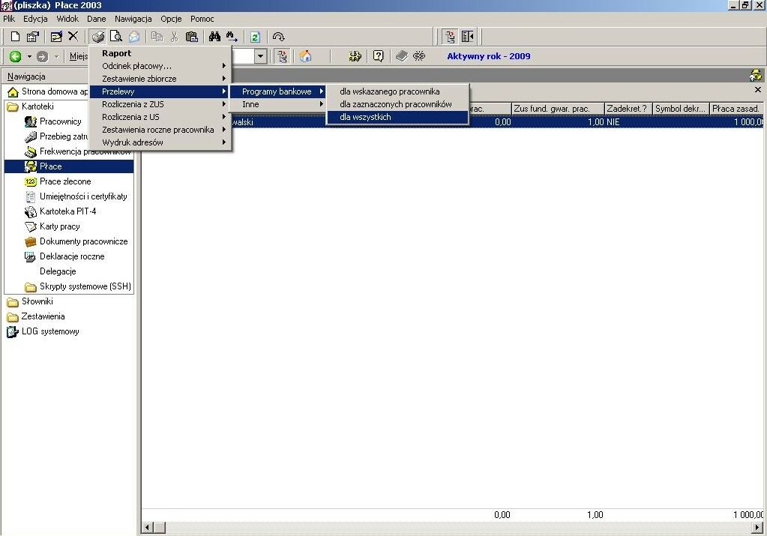Expand Zestawienia roczne pracownika submenu
The image size is (767, 536).
160,130
